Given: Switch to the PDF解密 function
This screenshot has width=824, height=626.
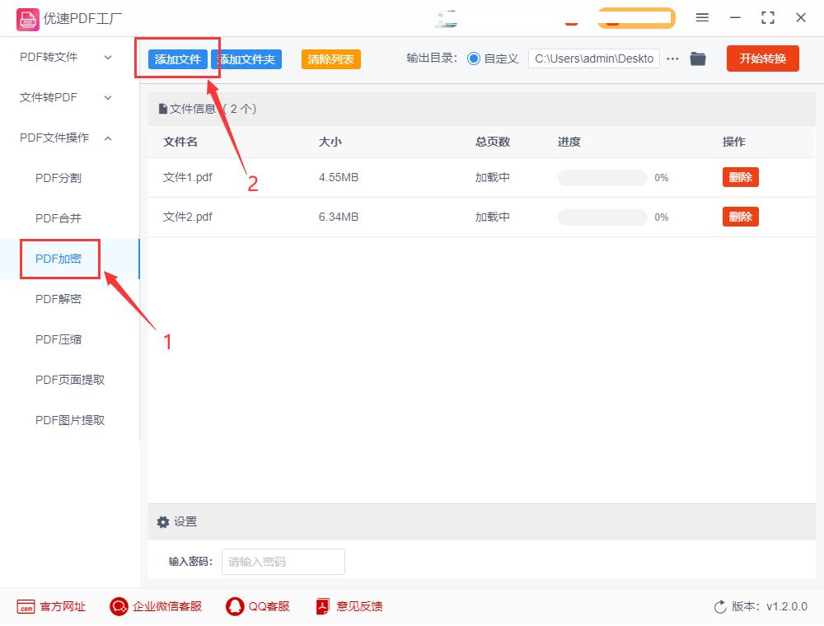Looking at the screenshot, I should coord(59,299).
